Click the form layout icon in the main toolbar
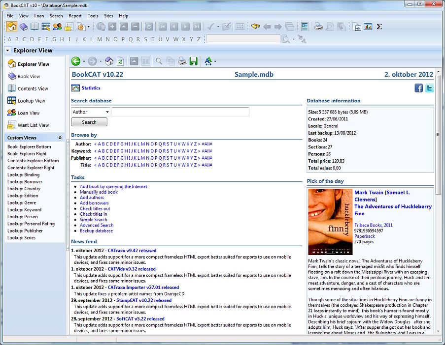This screenshot has height=345, width=445. 305,27
